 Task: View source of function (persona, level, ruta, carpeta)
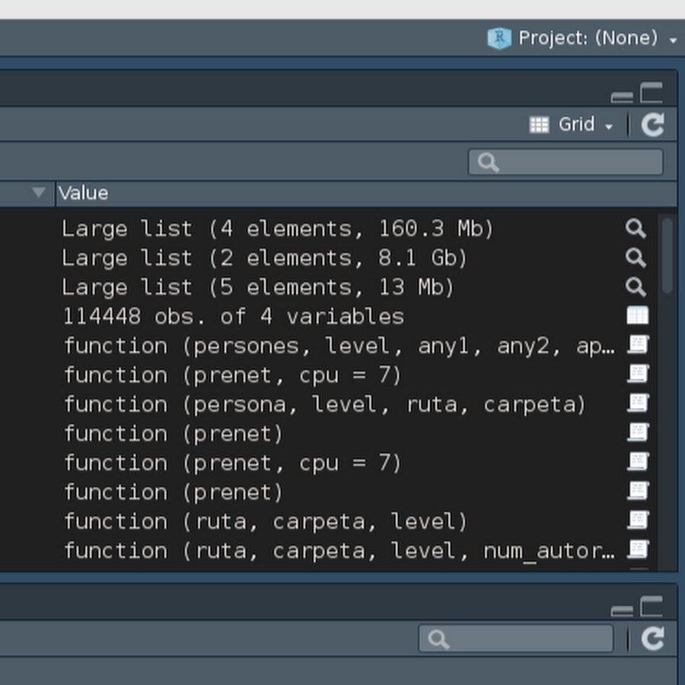(x=637, y=404)
